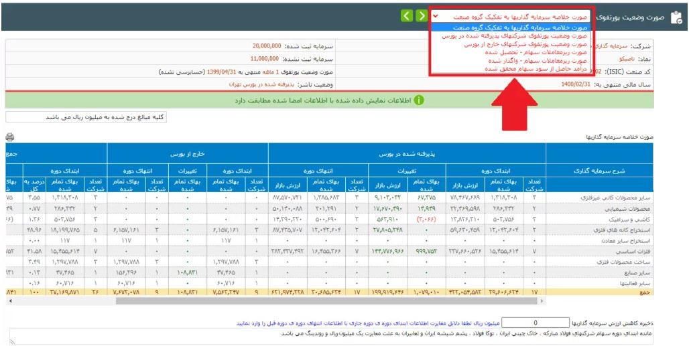The height and width of the screenshot is (346, 689).
Task: Click the ذخیره کاهش ارزش سرمایه گذاریها input
Action: point(536,323)
